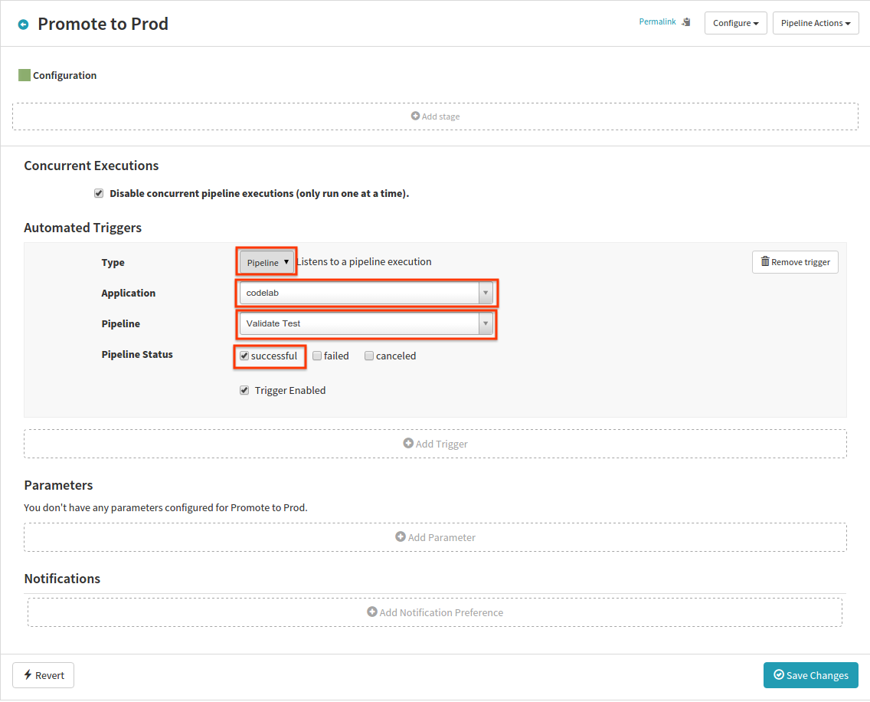Expand the Application codelab dropdown
This screenshot has width=870, height=702.
[x=366, y=293]
